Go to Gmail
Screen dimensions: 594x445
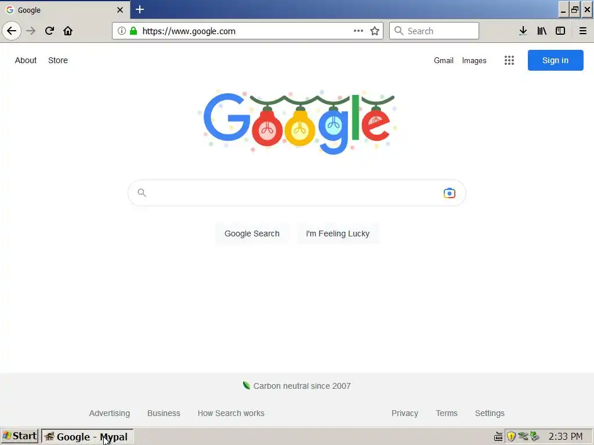[444, 60]
